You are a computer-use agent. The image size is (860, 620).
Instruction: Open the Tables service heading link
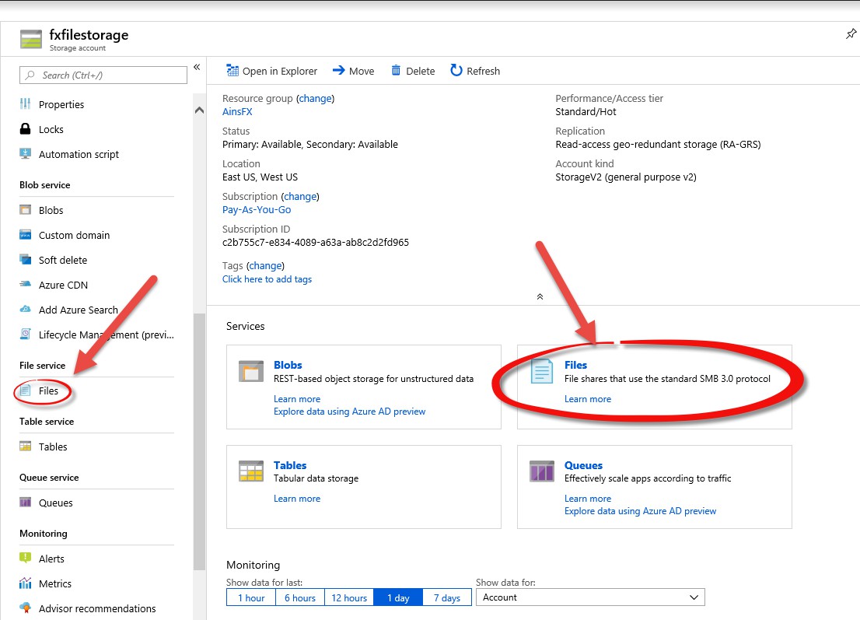tap(290, 465)
